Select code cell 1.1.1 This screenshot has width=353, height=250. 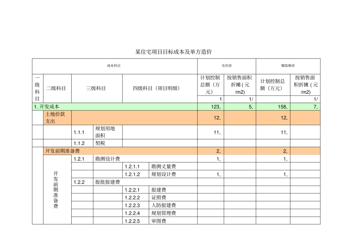82,132
